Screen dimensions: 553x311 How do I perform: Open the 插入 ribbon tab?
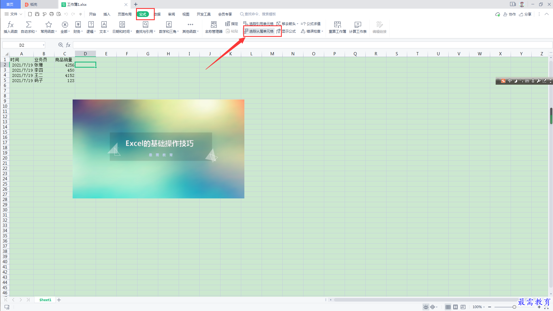tap(107, 14)
